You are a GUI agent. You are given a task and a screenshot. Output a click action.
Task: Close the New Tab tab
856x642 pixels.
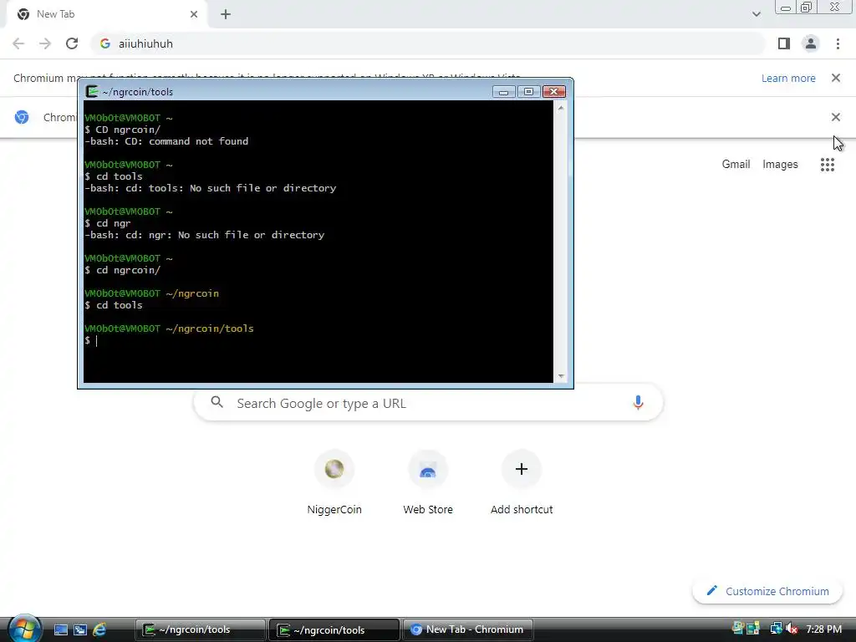tap(194, 14)
